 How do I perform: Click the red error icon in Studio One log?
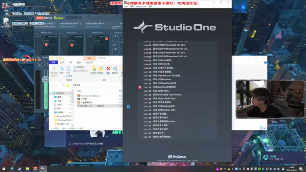pyautogui.click(x=140, y=88)
